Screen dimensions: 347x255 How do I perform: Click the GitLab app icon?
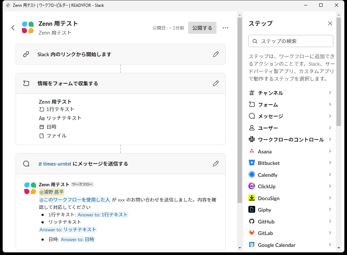pyautogui.click(x=252, y=233)
